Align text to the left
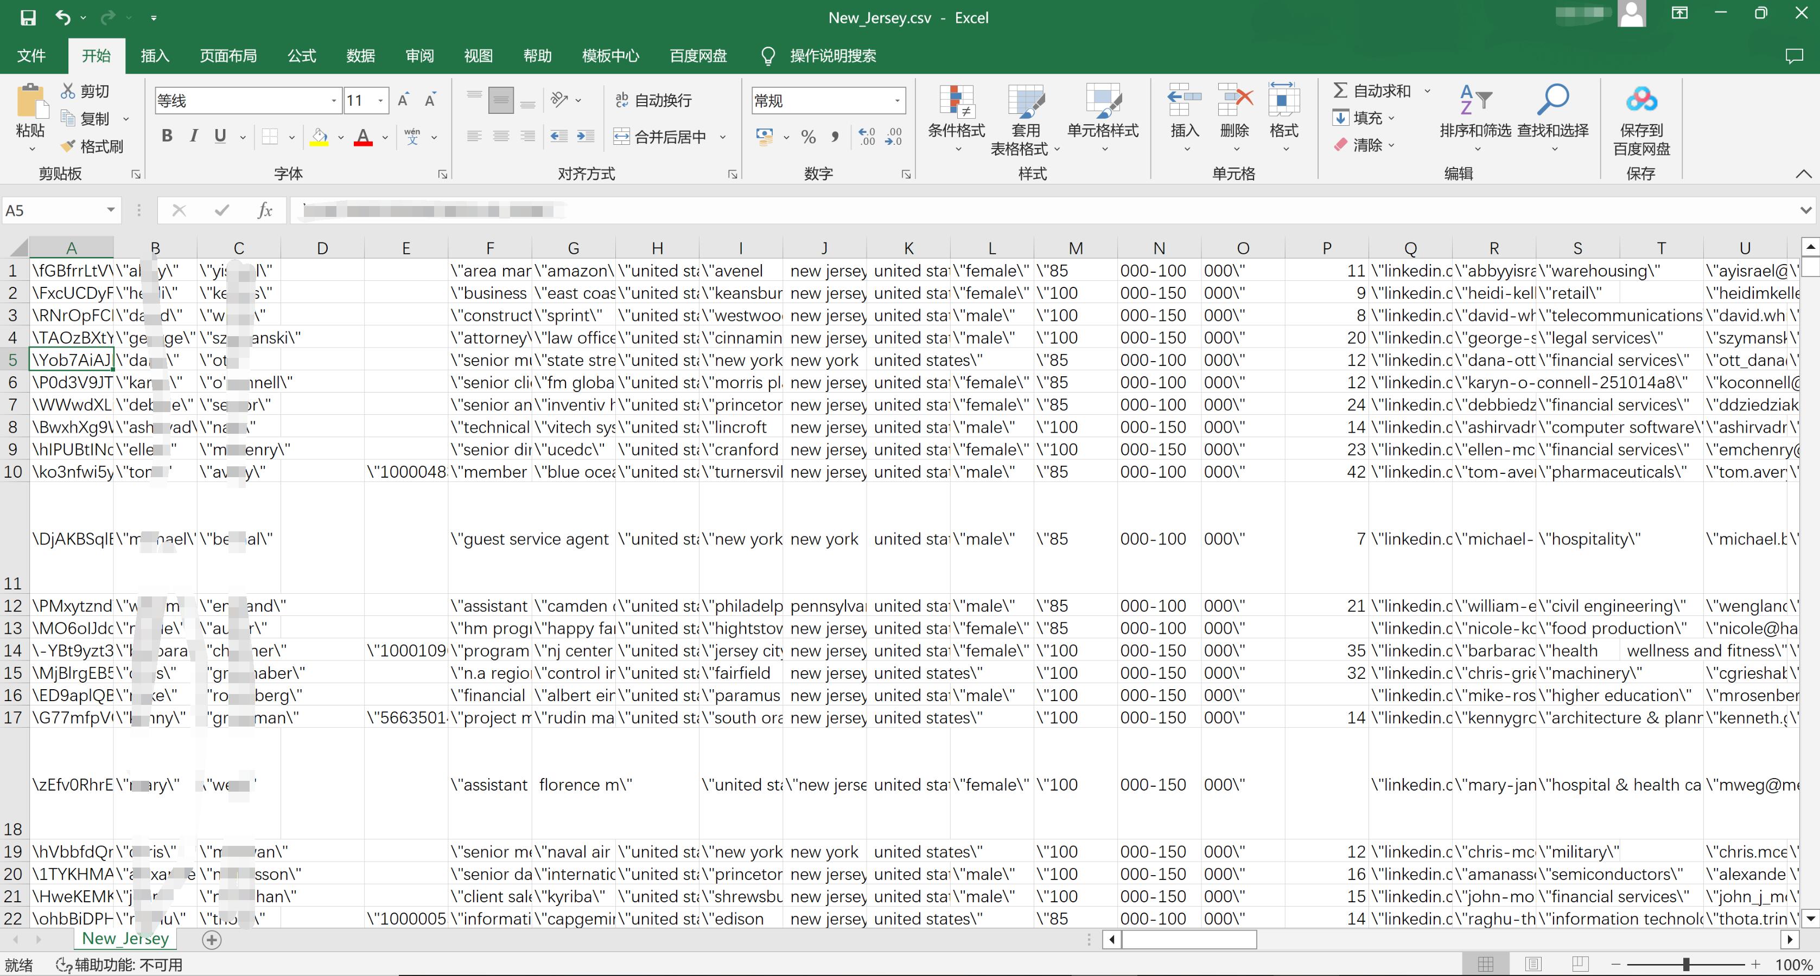 [474, 136]
